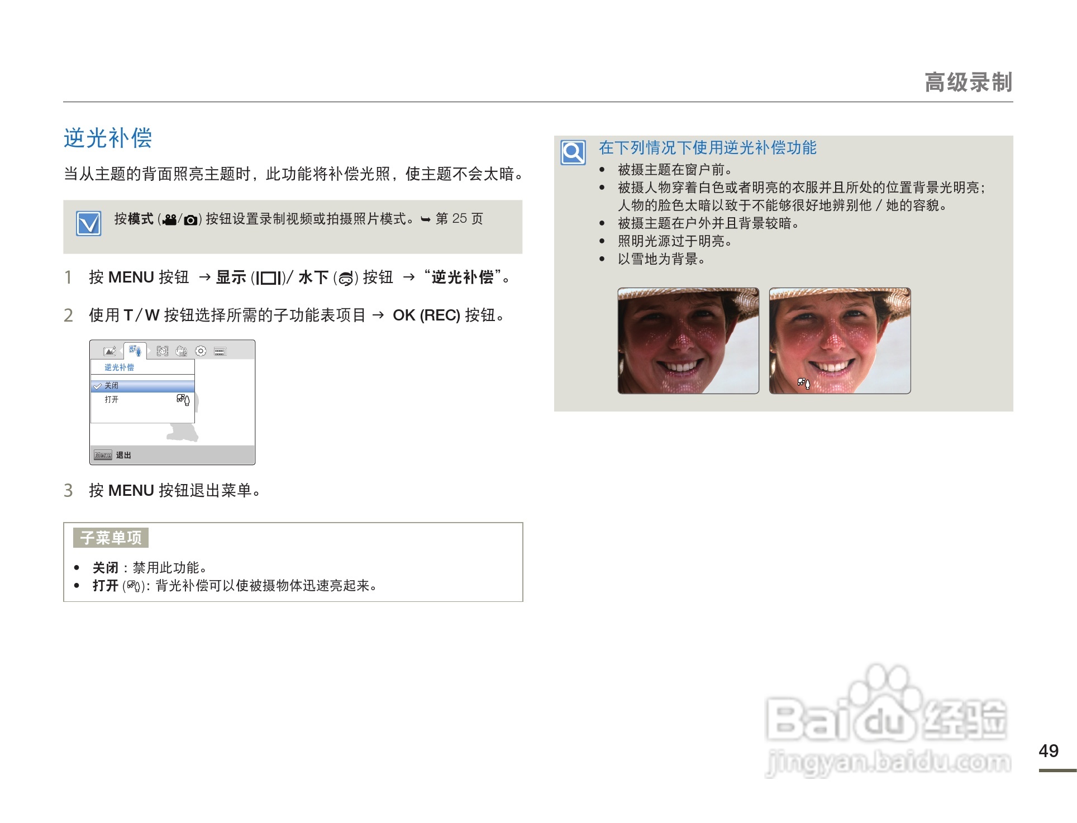Click the video camera mode icon

[169, 220]
